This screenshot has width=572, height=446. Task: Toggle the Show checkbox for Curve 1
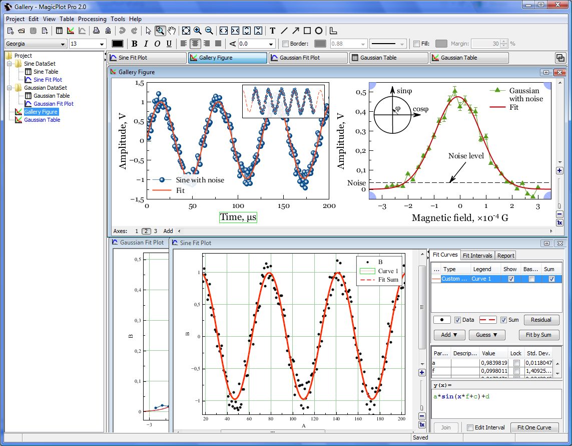tap(511, 279)
